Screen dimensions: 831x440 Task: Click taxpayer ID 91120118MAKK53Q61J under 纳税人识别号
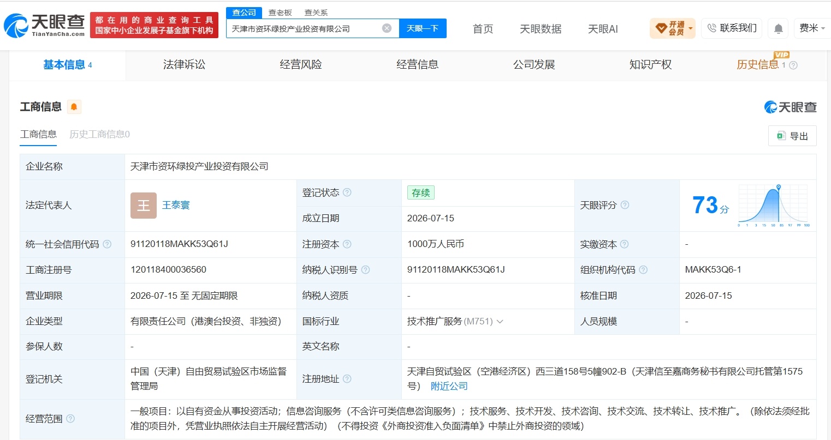(456, 270)
